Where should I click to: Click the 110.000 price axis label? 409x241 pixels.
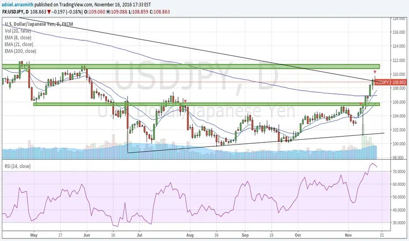(x=399, y=74)
